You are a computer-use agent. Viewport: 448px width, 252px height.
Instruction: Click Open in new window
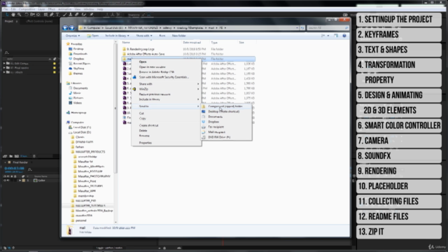tap(152, 67)
